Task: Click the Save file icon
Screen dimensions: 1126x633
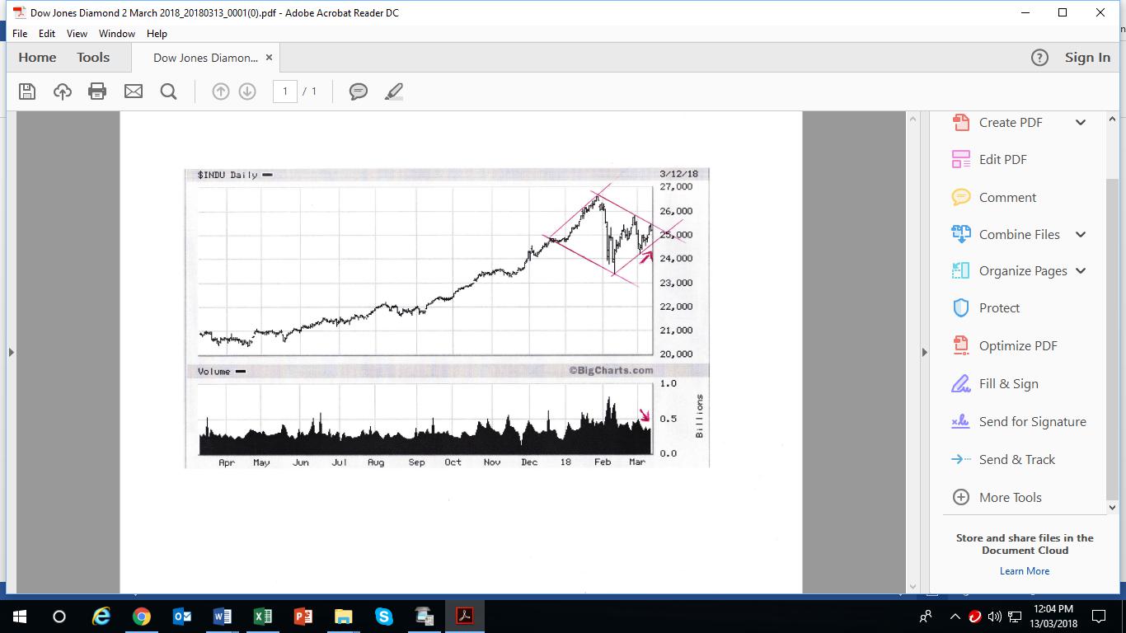Action: 27,91
